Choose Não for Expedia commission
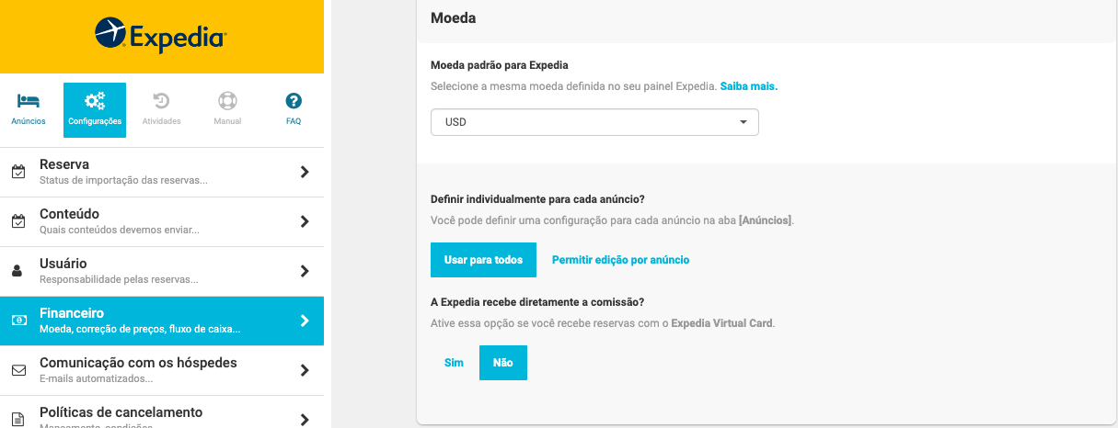The width and height of the screenshot is (1118, 428). tap(502, 363)
